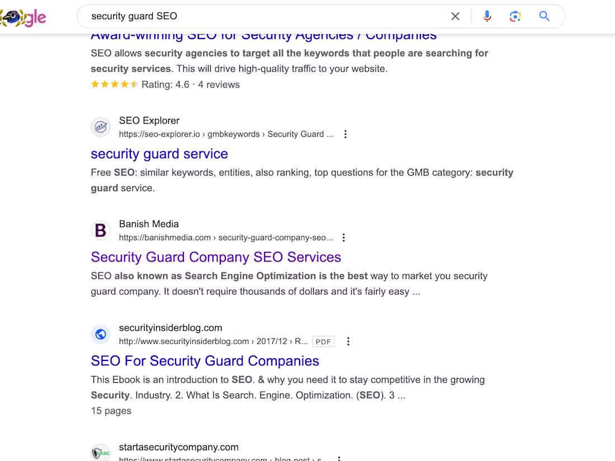Click the securityinsiderblog.com globe favicon
615x461 pixels.
point(101,334)
